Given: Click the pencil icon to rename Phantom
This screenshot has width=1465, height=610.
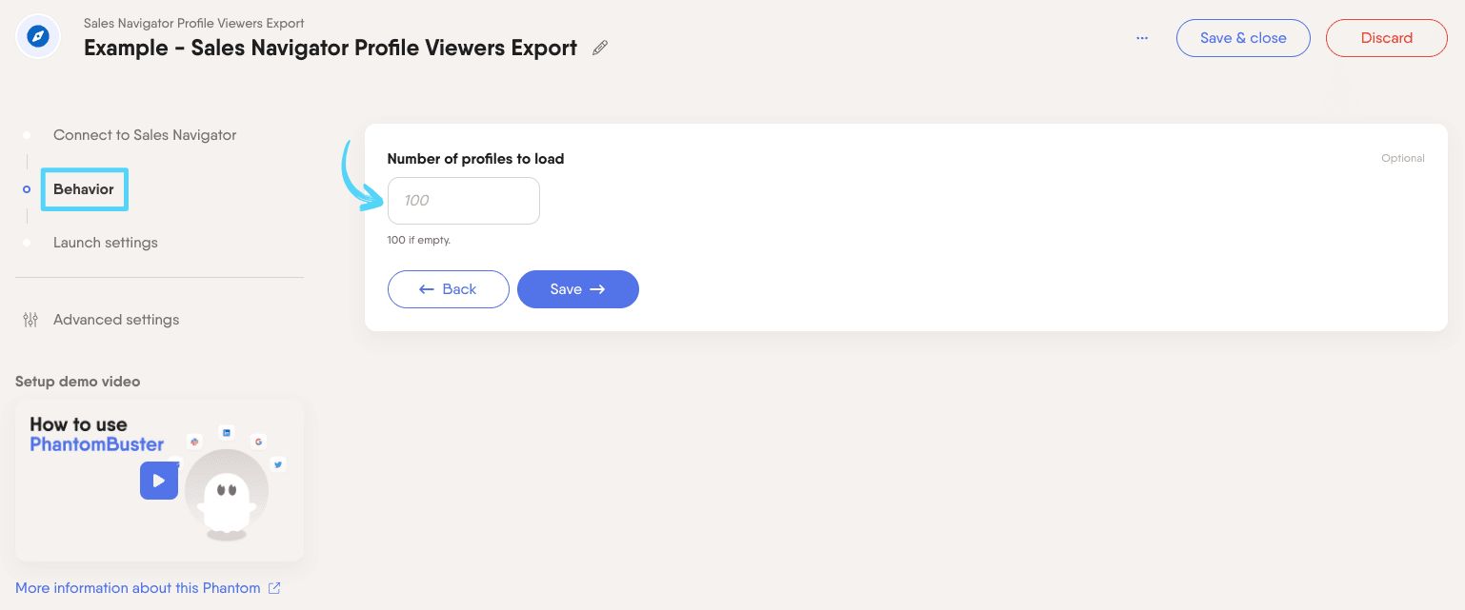Looking at the screenshot, I should [x=600, y=48].
